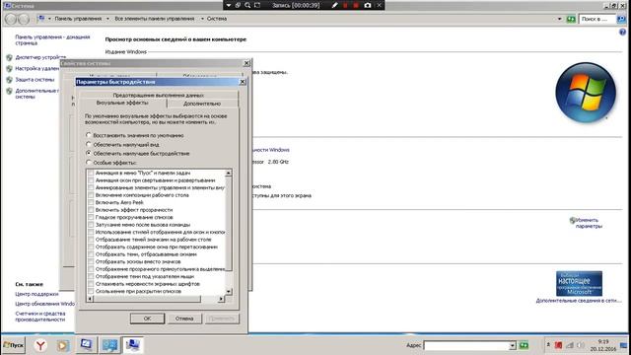Select Обеспечить наилучший вид radio
The image size is (631, 355).
click(x=89, y=144)
